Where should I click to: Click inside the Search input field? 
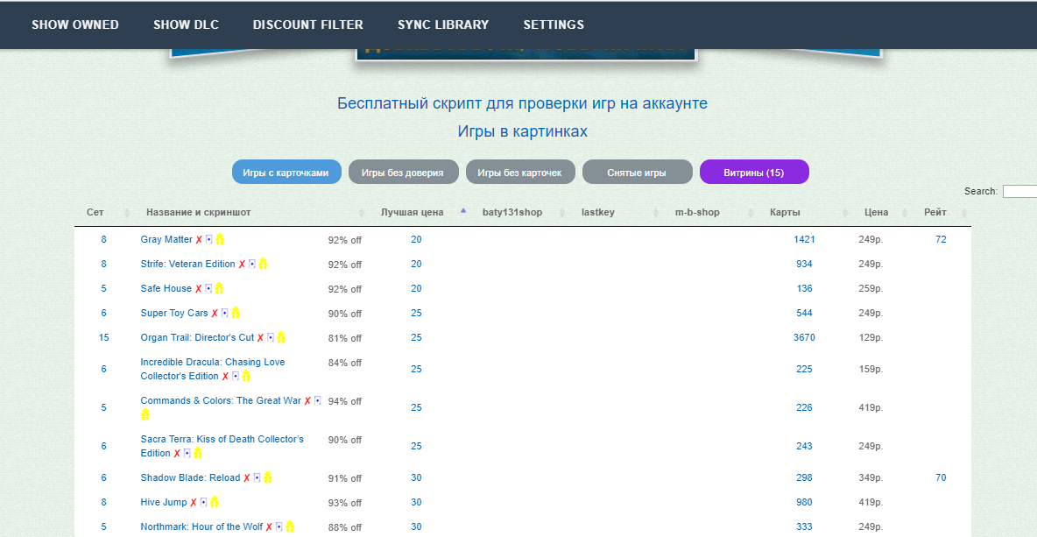click(x=1019, y=191)
